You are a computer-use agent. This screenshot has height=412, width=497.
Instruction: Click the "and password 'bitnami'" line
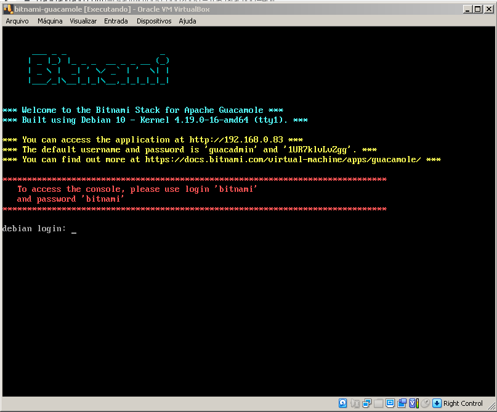pos(70,199)
